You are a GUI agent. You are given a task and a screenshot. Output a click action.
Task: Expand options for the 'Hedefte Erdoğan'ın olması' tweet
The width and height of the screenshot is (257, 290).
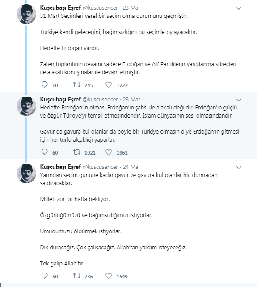tap(239, 100)
